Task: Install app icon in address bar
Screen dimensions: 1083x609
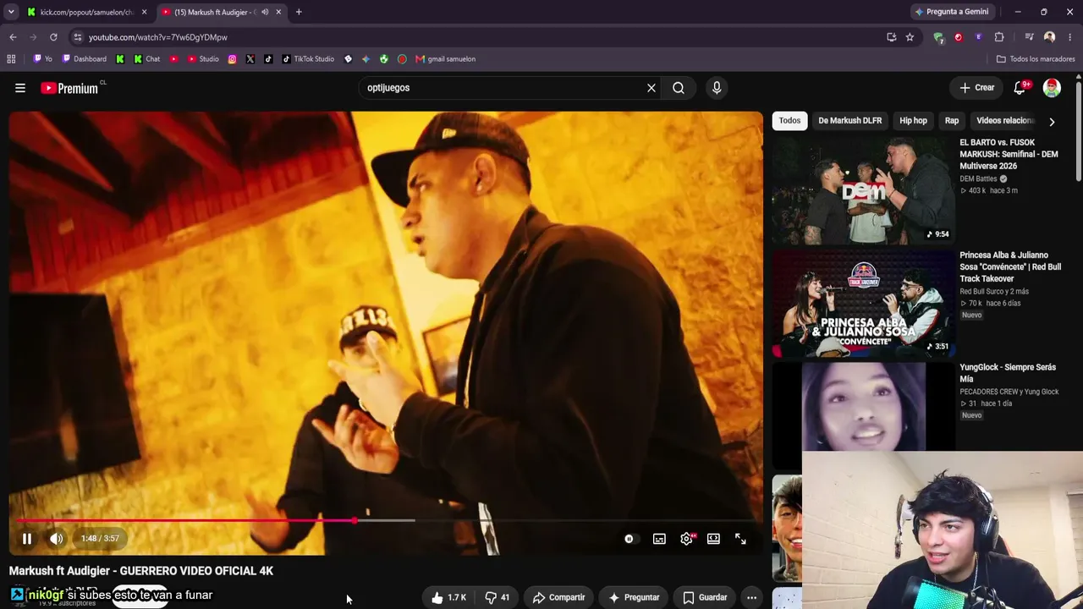Action: pyautogui.click(x=891, y=37)
